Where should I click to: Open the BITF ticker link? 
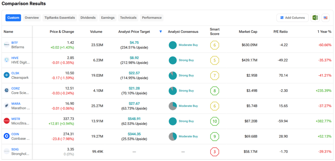15,43
